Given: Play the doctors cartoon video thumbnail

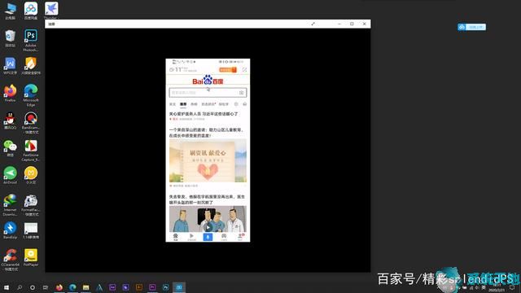Looking at the screenshot, I should [x=208, y=219].
